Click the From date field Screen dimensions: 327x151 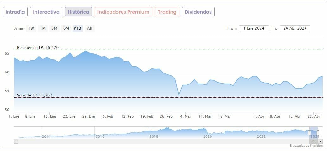point(254,28)
